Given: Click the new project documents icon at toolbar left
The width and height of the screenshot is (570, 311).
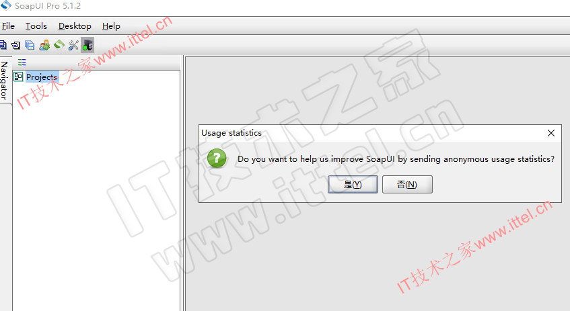Looking at the screenshot, I should click(x=3, y=46).
